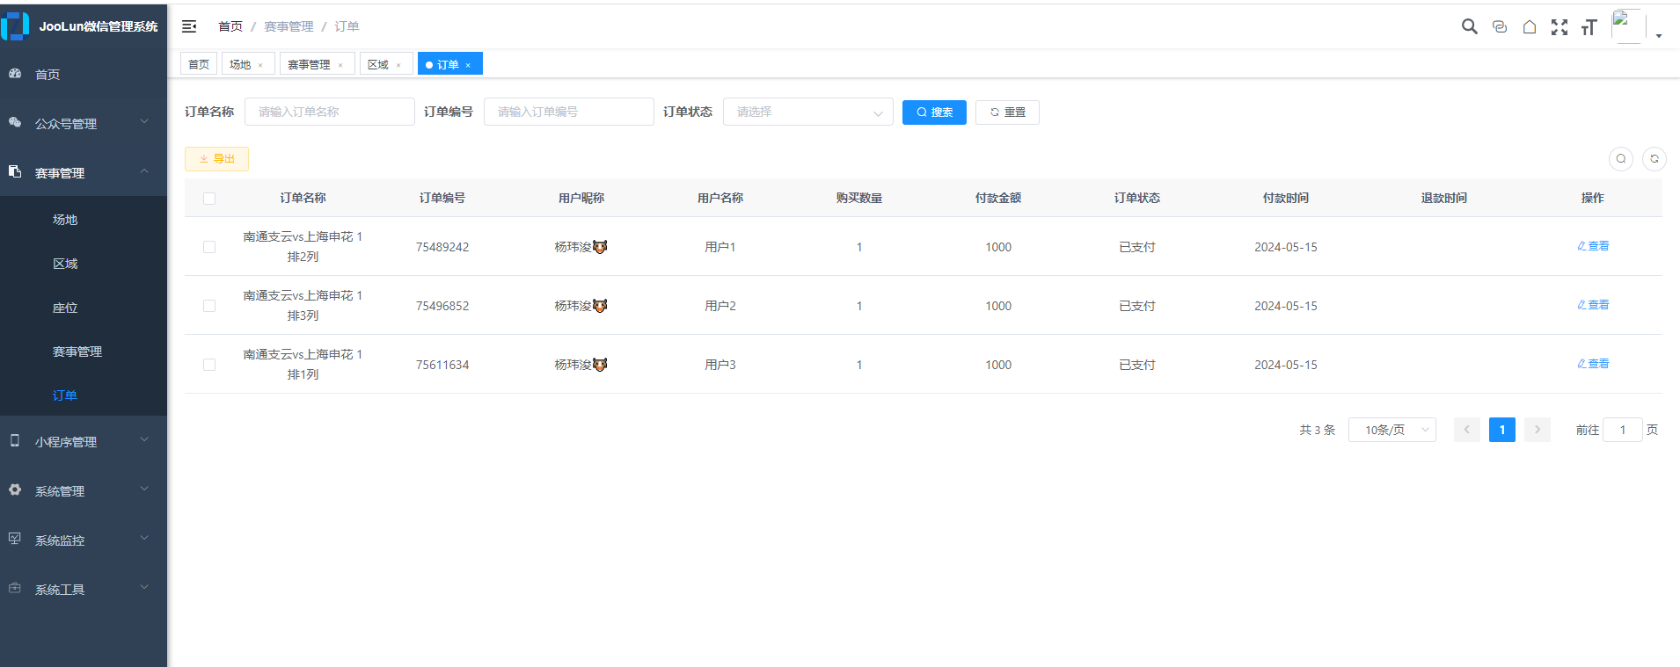The image size is (1680, 667).
Task: Click the 首页 dashboard icon in sidebar
Action: (x=15, y=74)
